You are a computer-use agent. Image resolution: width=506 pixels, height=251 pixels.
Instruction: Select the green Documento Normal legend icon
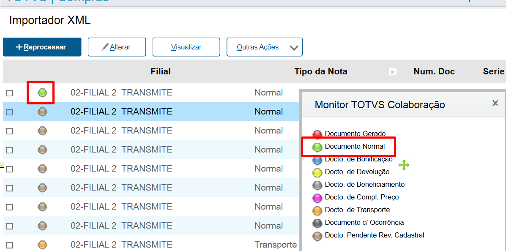click(318, 147)
